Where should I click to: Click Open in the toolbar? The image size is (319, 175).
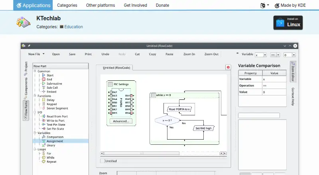(x=56, y=54)
